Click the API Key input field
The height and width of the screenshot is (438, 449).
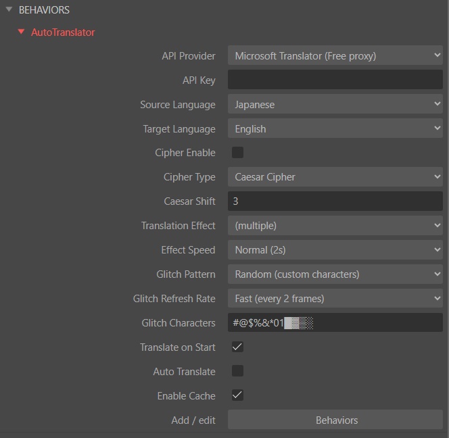pos(335,80)
